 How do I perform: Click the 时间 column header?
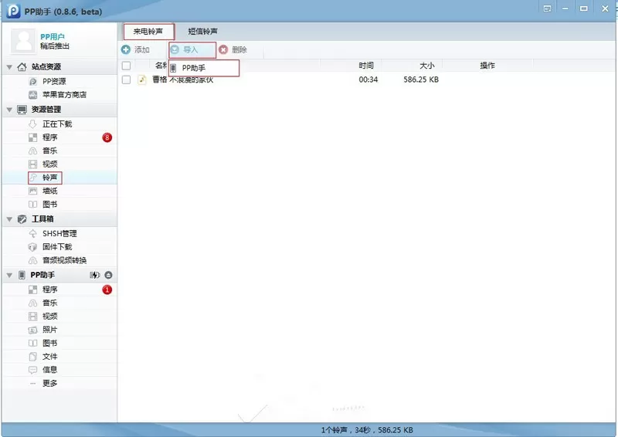tap(366, 66)
